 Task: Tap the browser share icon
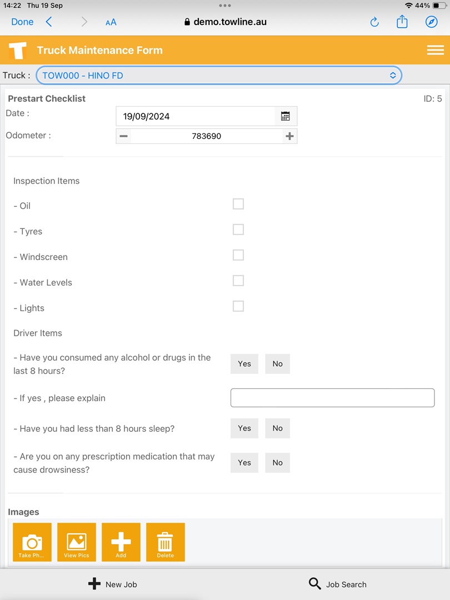pyautogui.click(x=402, y=22)
